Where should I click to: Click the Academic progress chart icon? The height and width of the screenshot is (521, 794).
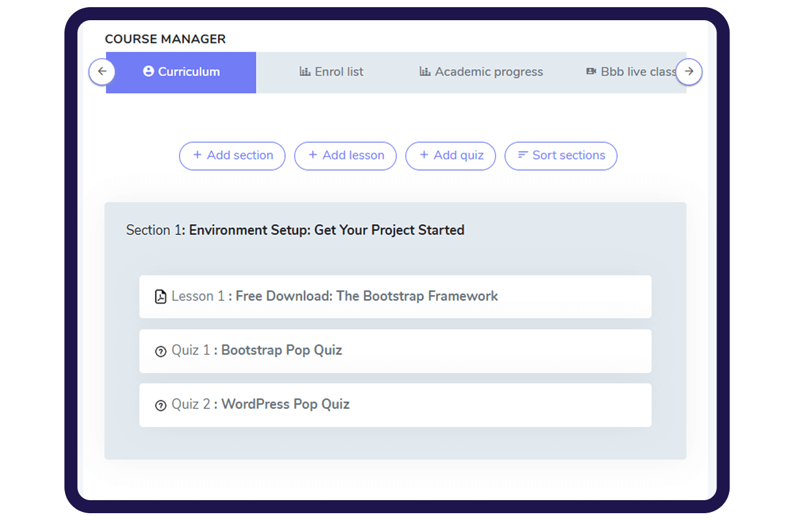pyautogui.click(x=425, y=72)
